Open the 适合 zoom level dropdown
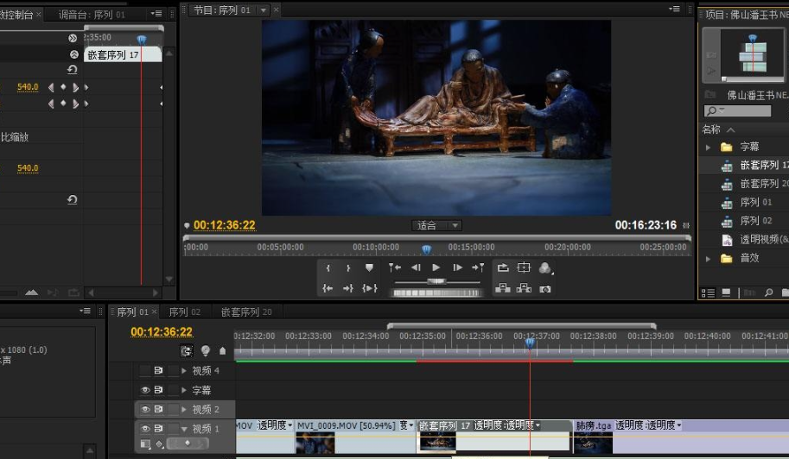The image size is (789, 459). (436, 225)
